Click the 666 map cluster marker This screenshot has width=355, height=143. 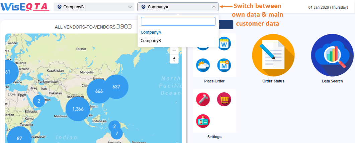pos(99,91)
